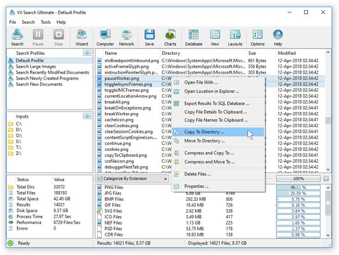This screenshot has width=339, height=255.
Task: Click the green Ready status indicator
Action: point(10,243)
